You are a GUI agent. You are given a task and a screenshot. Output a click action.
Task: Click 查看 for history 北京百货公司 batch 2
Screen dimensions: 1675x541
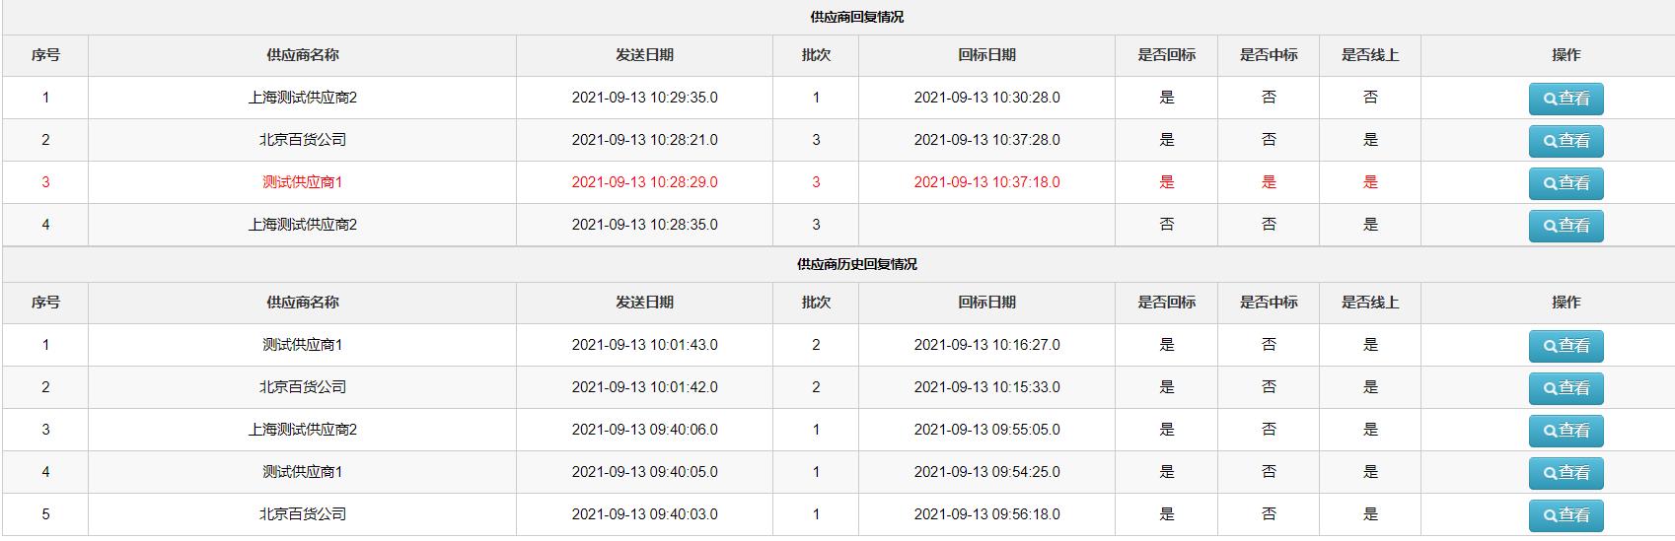pos(1566,388)
